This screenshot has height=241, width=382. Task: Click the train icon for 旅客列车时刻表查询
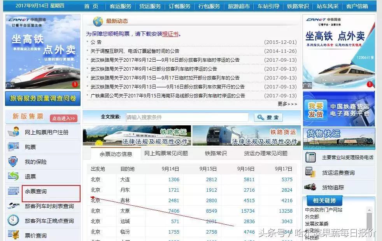point(14,206)
